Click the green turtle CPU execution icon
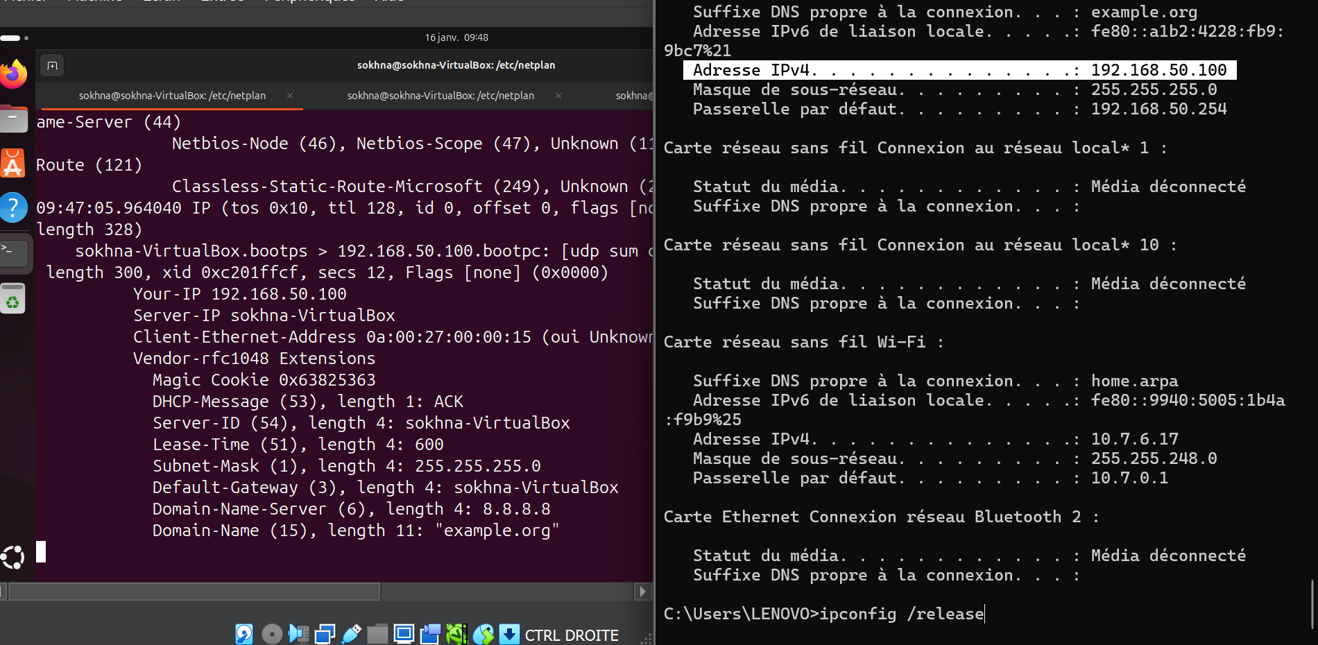This screenshot has height=645, width=1318. pos(456,634)
